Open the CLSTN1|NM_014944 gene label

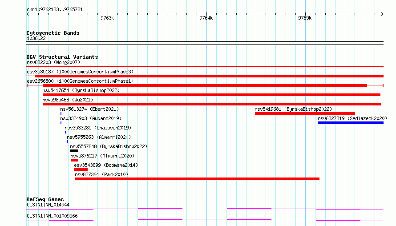(48, 205)
